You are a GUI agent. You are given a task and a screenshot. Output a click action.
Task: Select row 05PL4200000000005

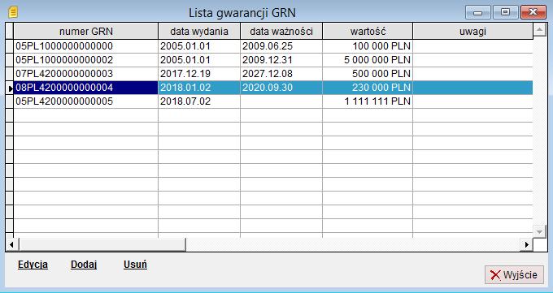click(x=273, y=101)
